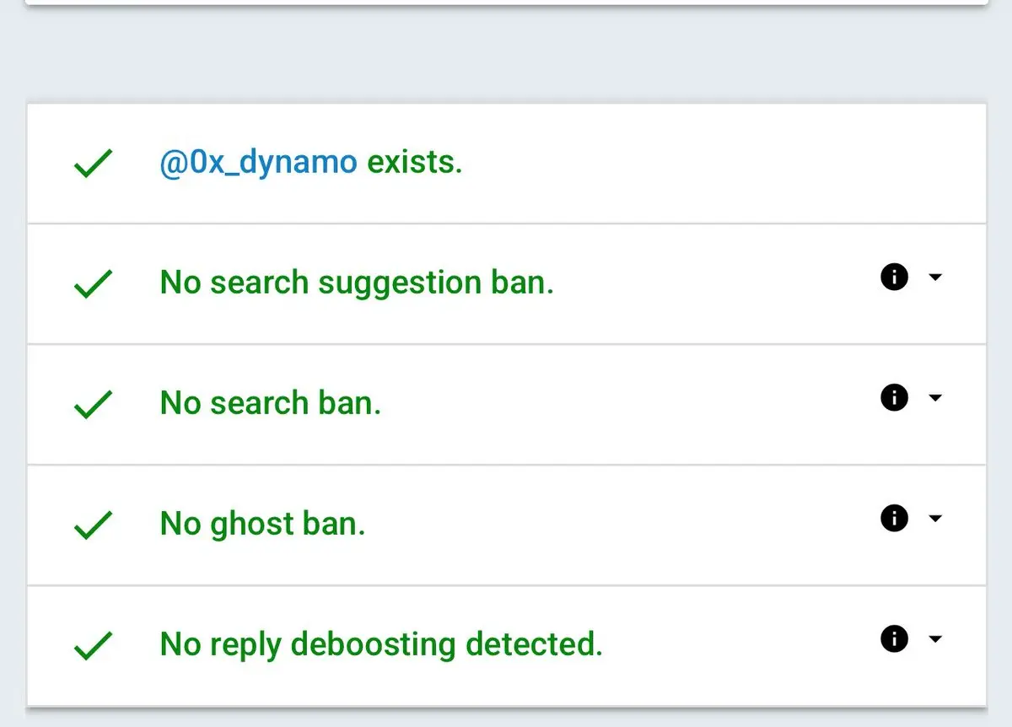
Task: Expand the No search ban details arrow
Action: pos(934,397)
